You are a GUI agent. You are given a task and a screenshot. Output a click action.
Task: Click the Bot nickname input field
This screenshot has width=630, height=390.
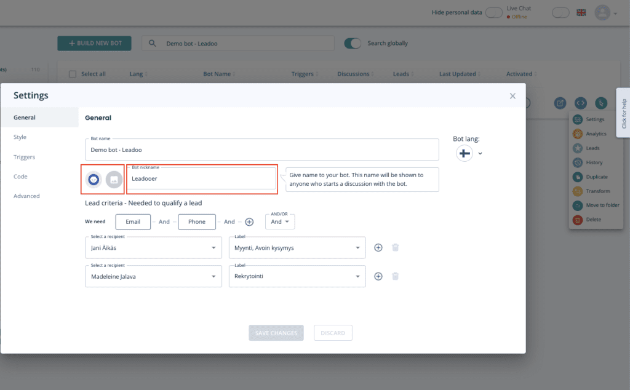(x=202, y=179)
